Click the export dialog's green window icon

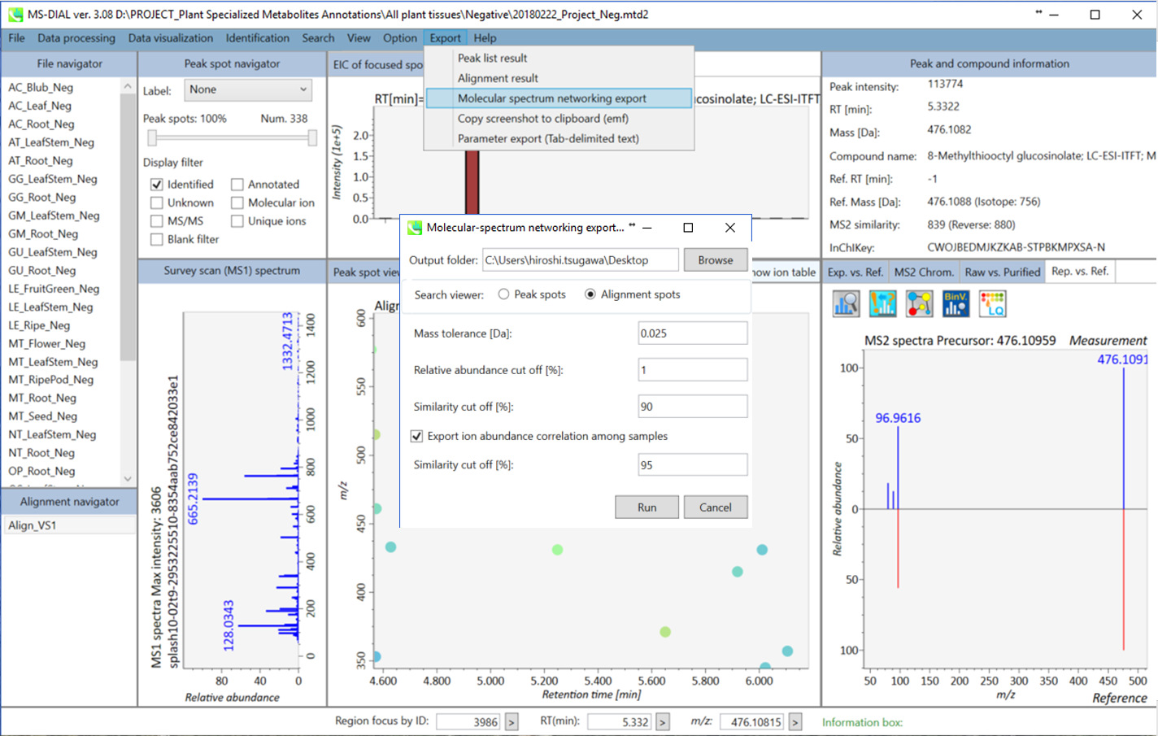[x=415, y=228]
